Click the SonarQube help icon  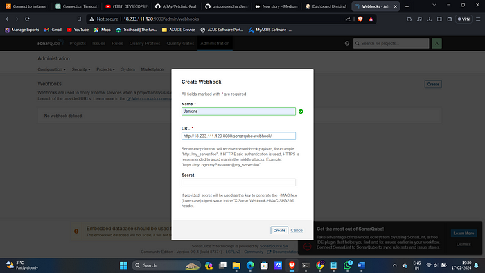tap(347, 43)
